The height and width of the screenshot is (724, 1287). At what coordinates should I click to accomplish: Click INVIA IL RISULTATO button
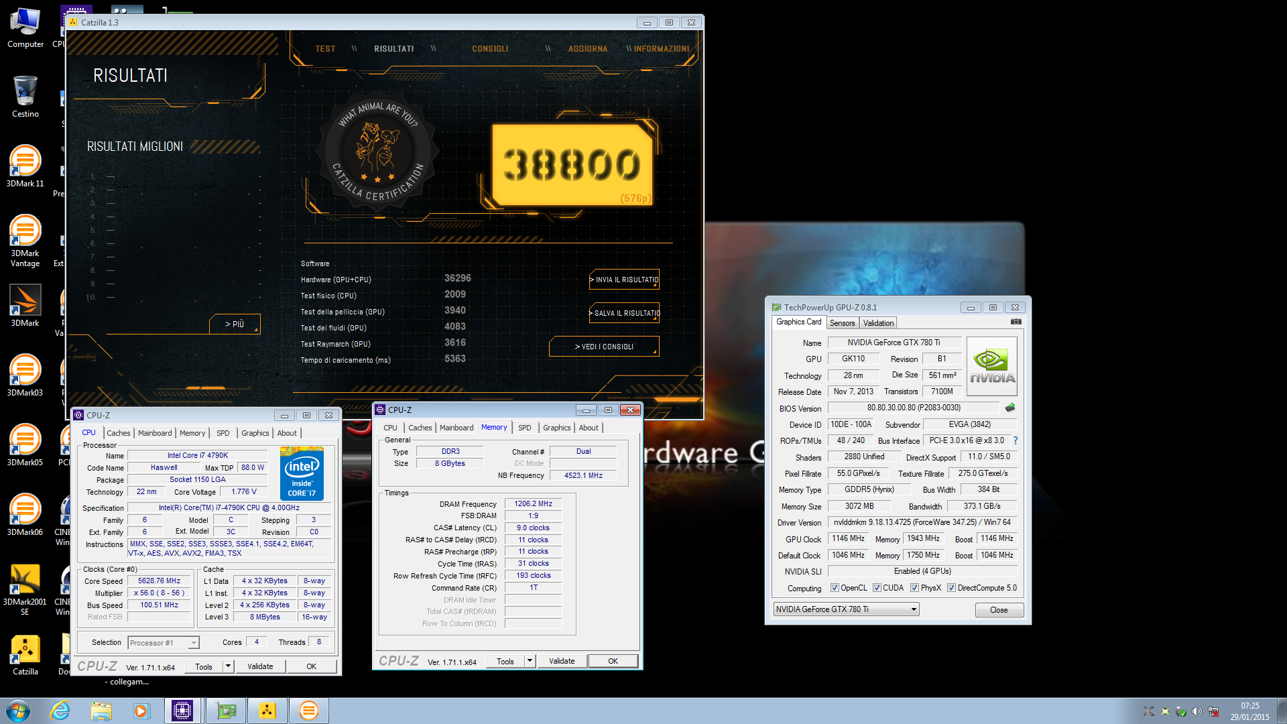coord(624,280)
